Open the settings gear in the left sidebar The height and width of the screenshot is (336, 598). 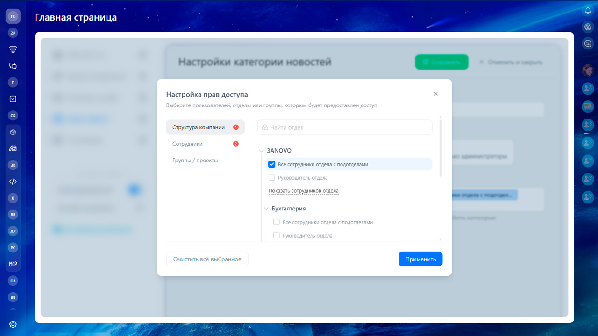(13, 324)
